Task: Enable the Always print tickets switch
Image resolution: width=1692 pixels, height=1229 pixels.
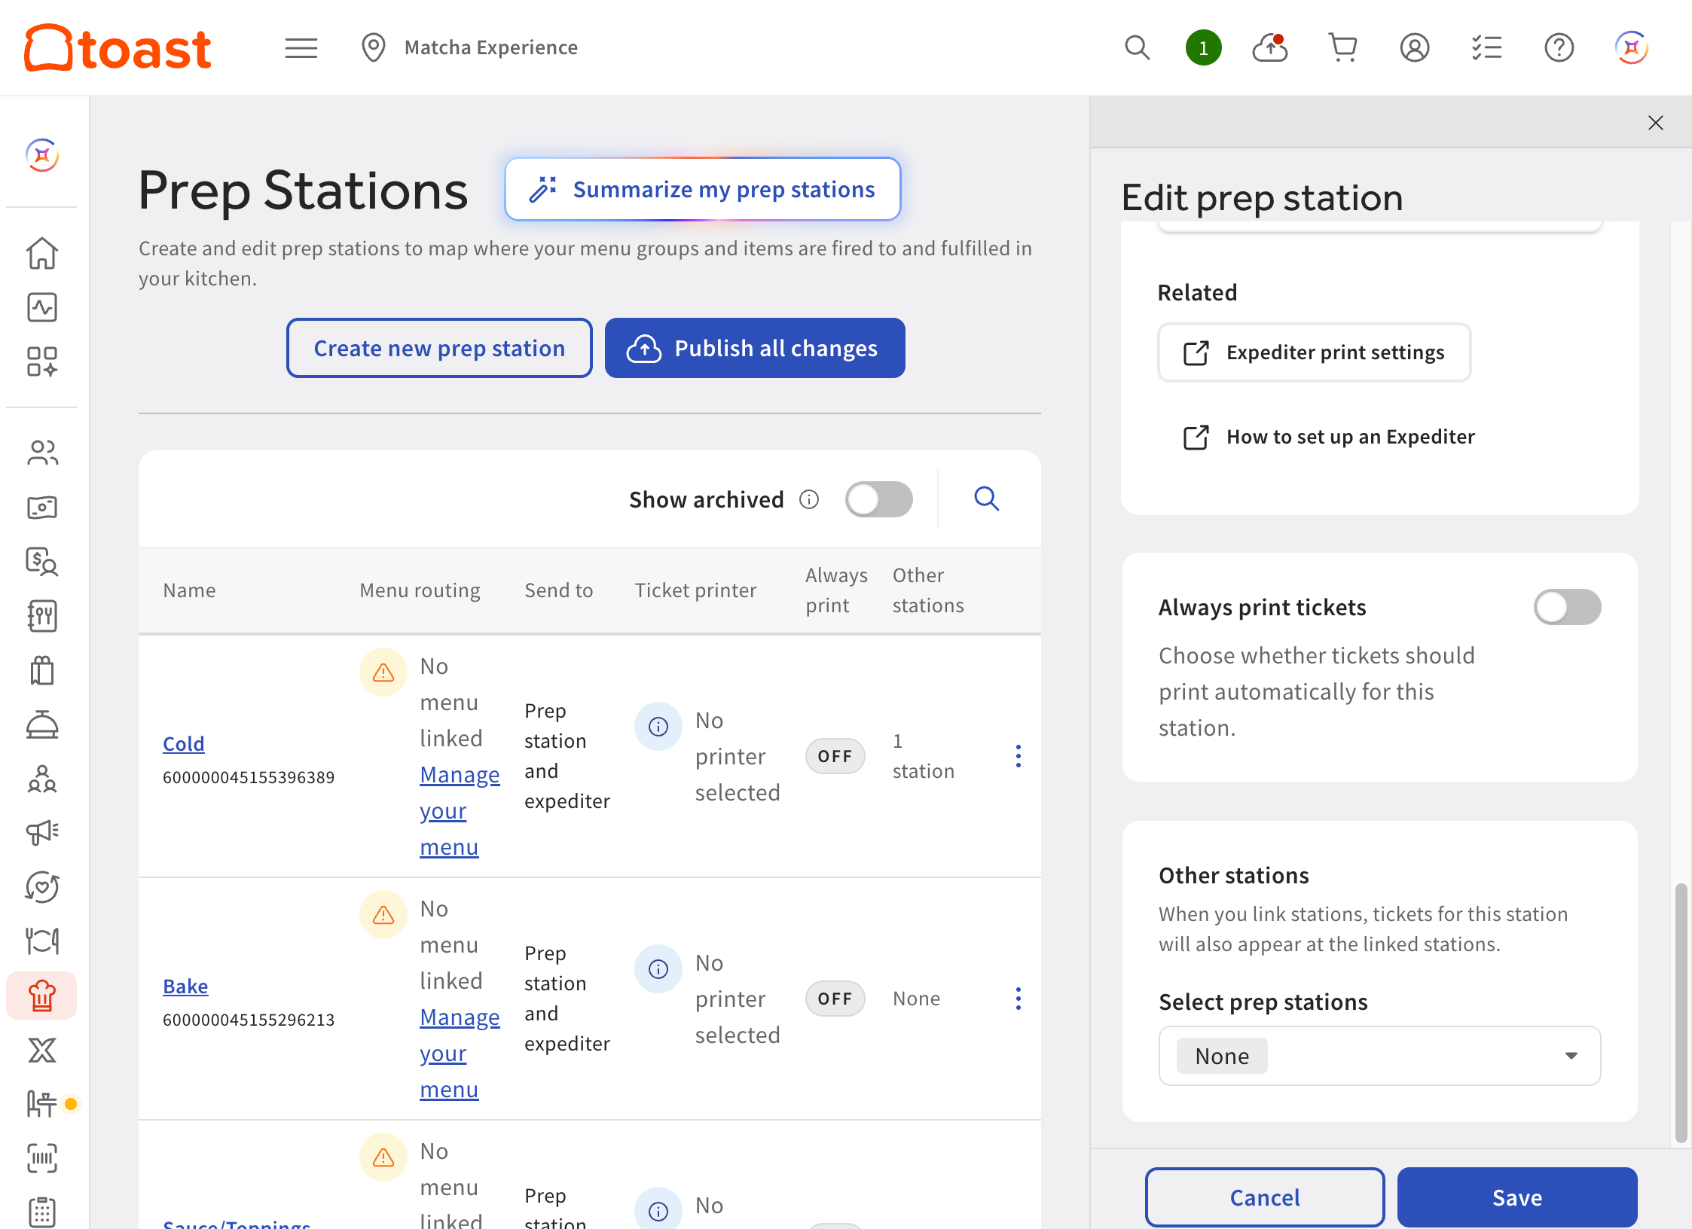Action: (x=1568, y=607)
